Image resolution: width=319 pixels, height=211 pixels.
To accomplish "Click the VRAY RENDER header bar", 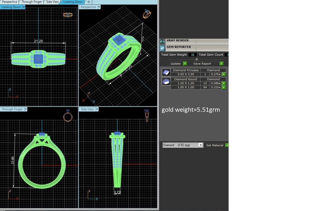I will pos(194,42).
